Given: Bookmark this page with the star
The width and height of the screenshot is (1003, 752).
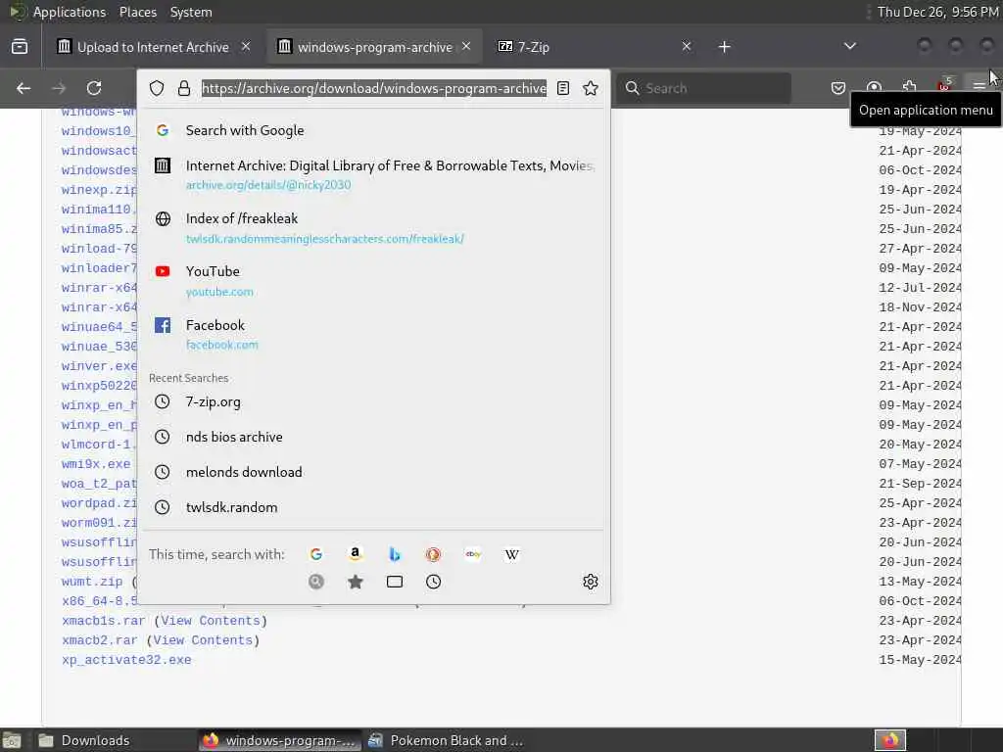Looking at the screenshot, I should tap(591, 88).
